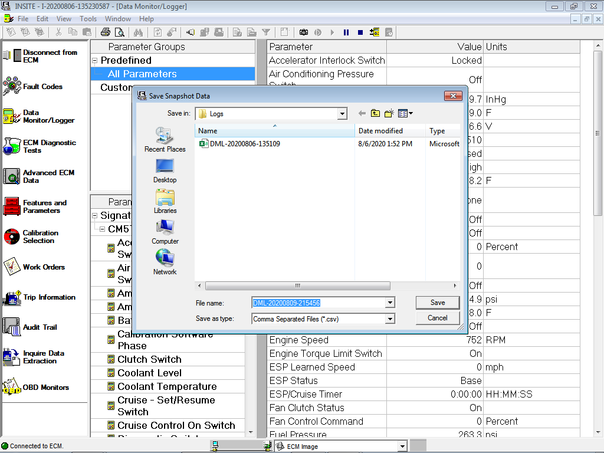The height and width of the screenshot is (453, 604).
Task: Pause data monitoring from the toolbar
Action: click(346, 32)
